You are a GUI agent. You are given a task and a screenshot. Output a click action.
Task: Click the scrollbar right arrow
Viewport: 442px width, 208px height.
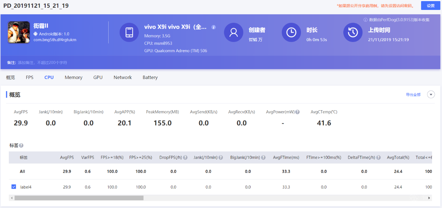pos(429,198)
